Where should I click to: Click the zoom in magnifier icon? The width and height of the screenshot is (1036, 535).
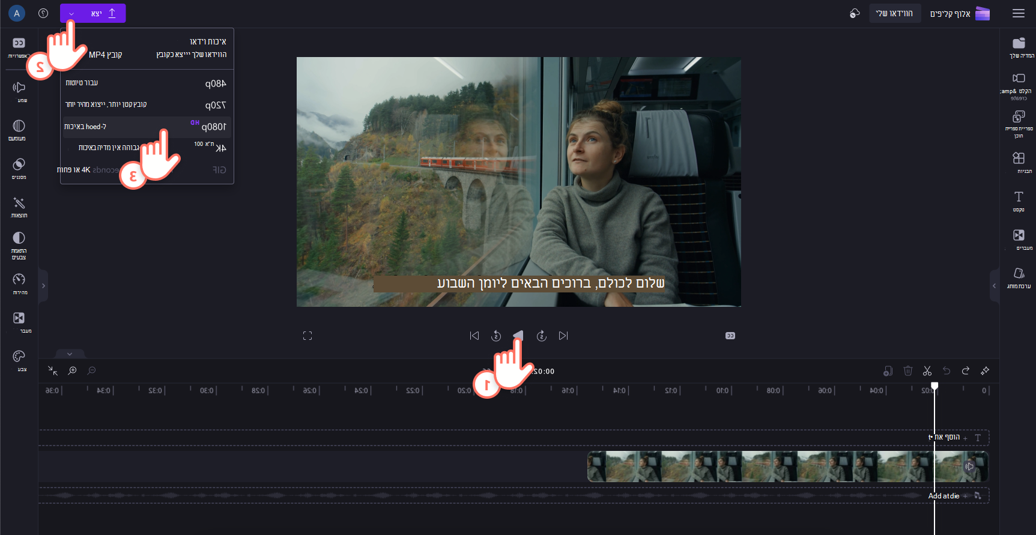pos(72,370)
